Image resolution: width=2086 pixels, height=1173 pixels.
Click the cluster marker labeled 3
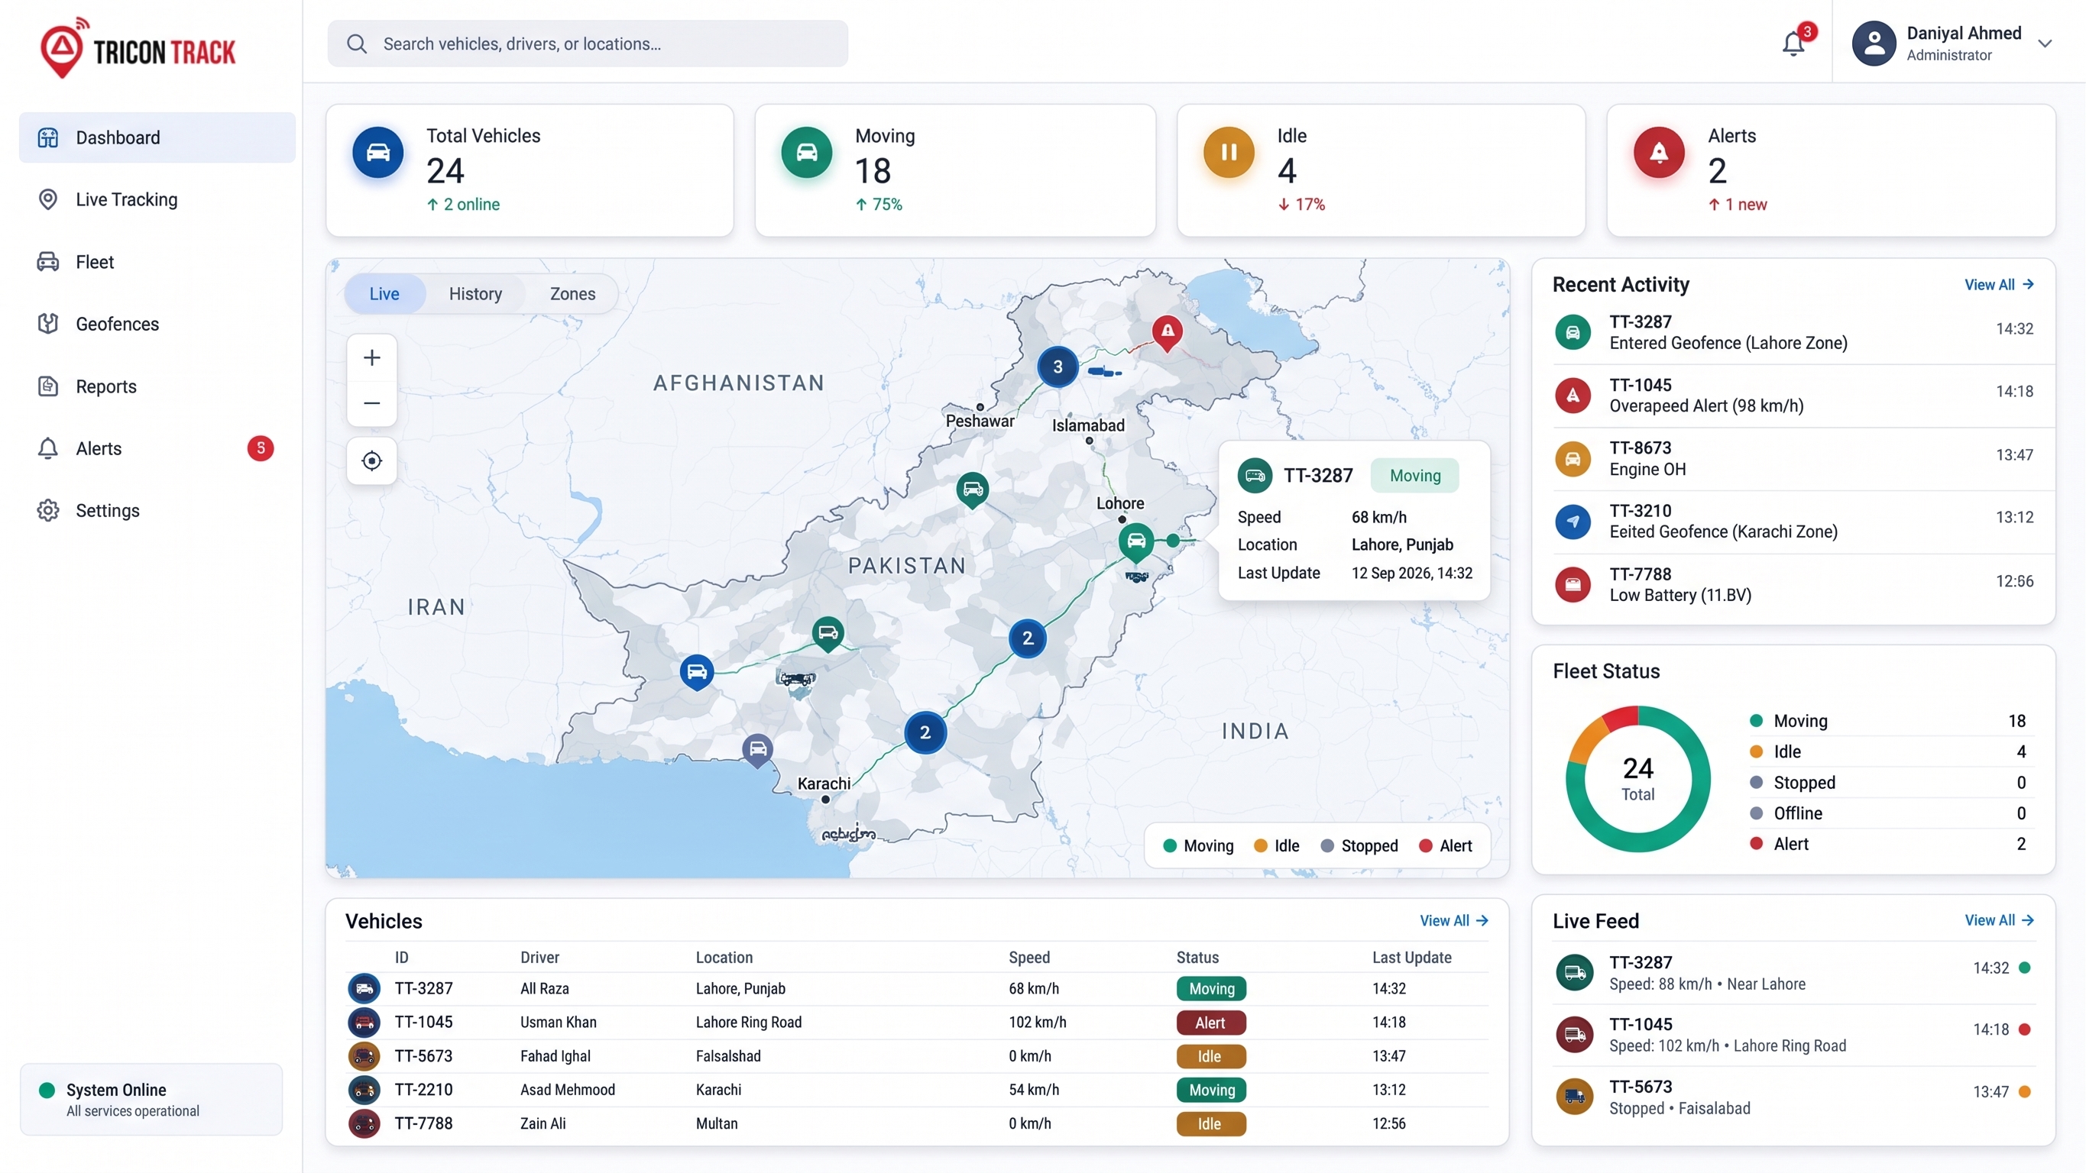(1057, 367)
